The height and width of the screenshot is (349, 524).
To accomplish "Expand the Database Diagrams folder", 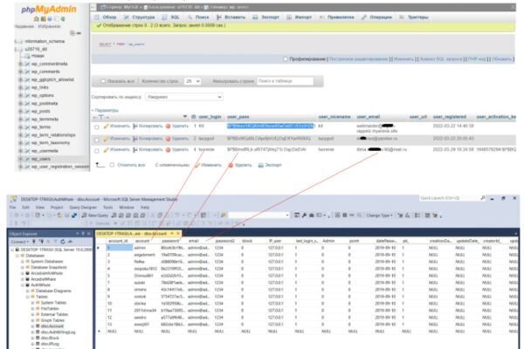I will 28,291.
